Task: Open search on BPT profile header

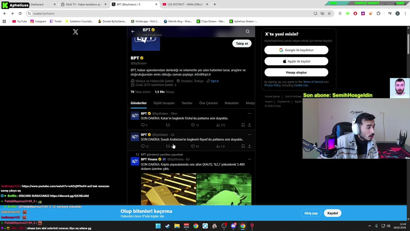Action: [248, 31]
